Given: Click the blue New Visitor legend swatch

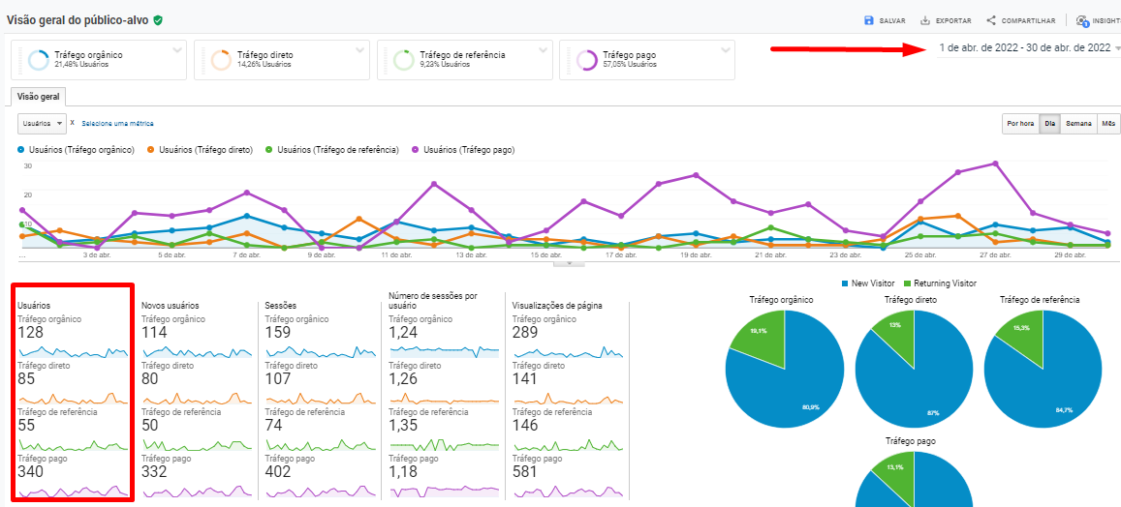Looking at the screenshot, I should click(x=846, y=283).
